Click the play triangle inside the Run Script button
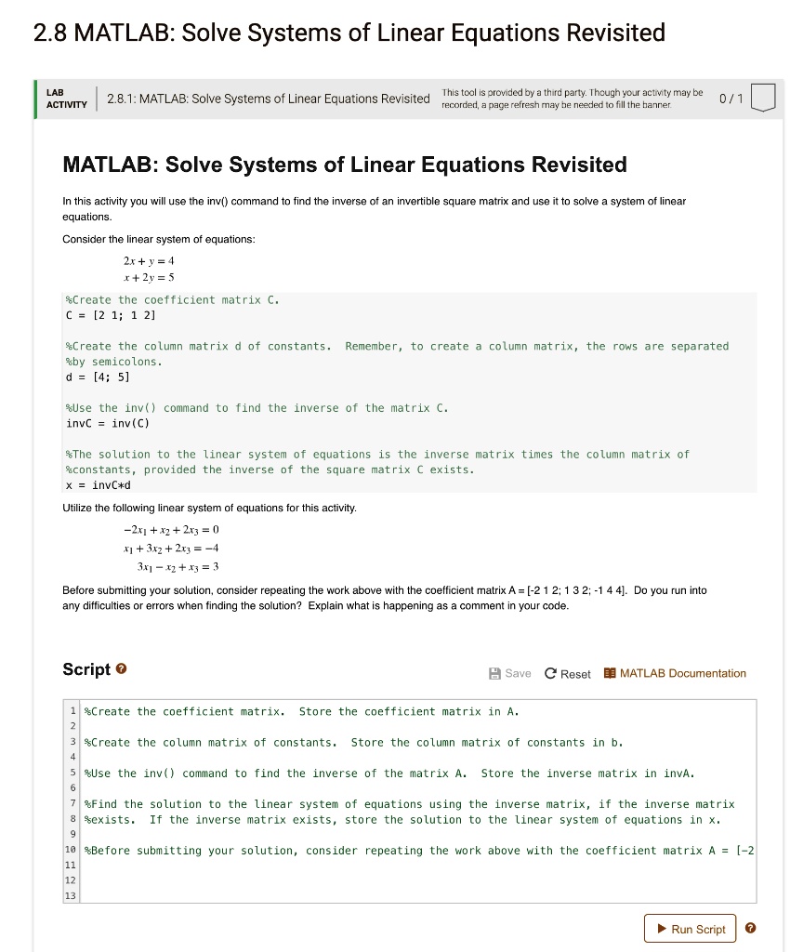This screenshot has height=952, width=790. [662, 928]
